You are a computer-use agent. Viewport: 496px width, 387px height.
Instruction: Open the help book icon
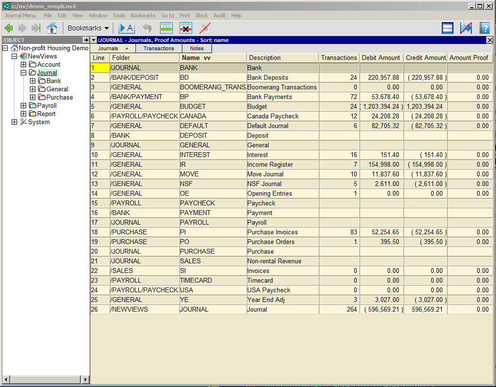pos(484,28)
